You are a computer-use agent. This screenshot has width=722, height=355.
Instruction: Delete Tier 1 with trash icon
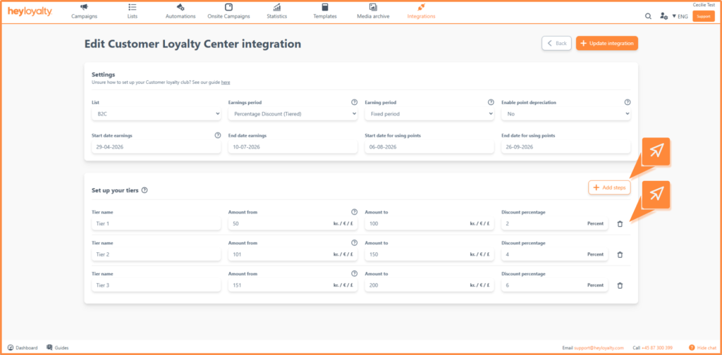[620, 224]
